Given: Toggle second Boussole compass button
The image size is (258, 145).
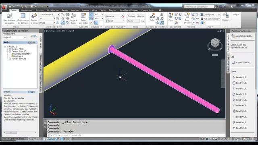Looking at the screenshot, I should [x=92, y=19].
